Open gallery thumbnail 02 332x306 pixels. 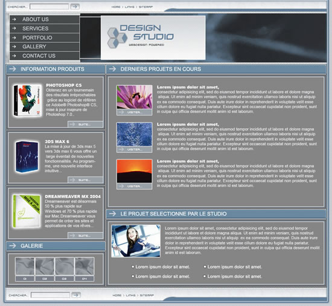45,266
